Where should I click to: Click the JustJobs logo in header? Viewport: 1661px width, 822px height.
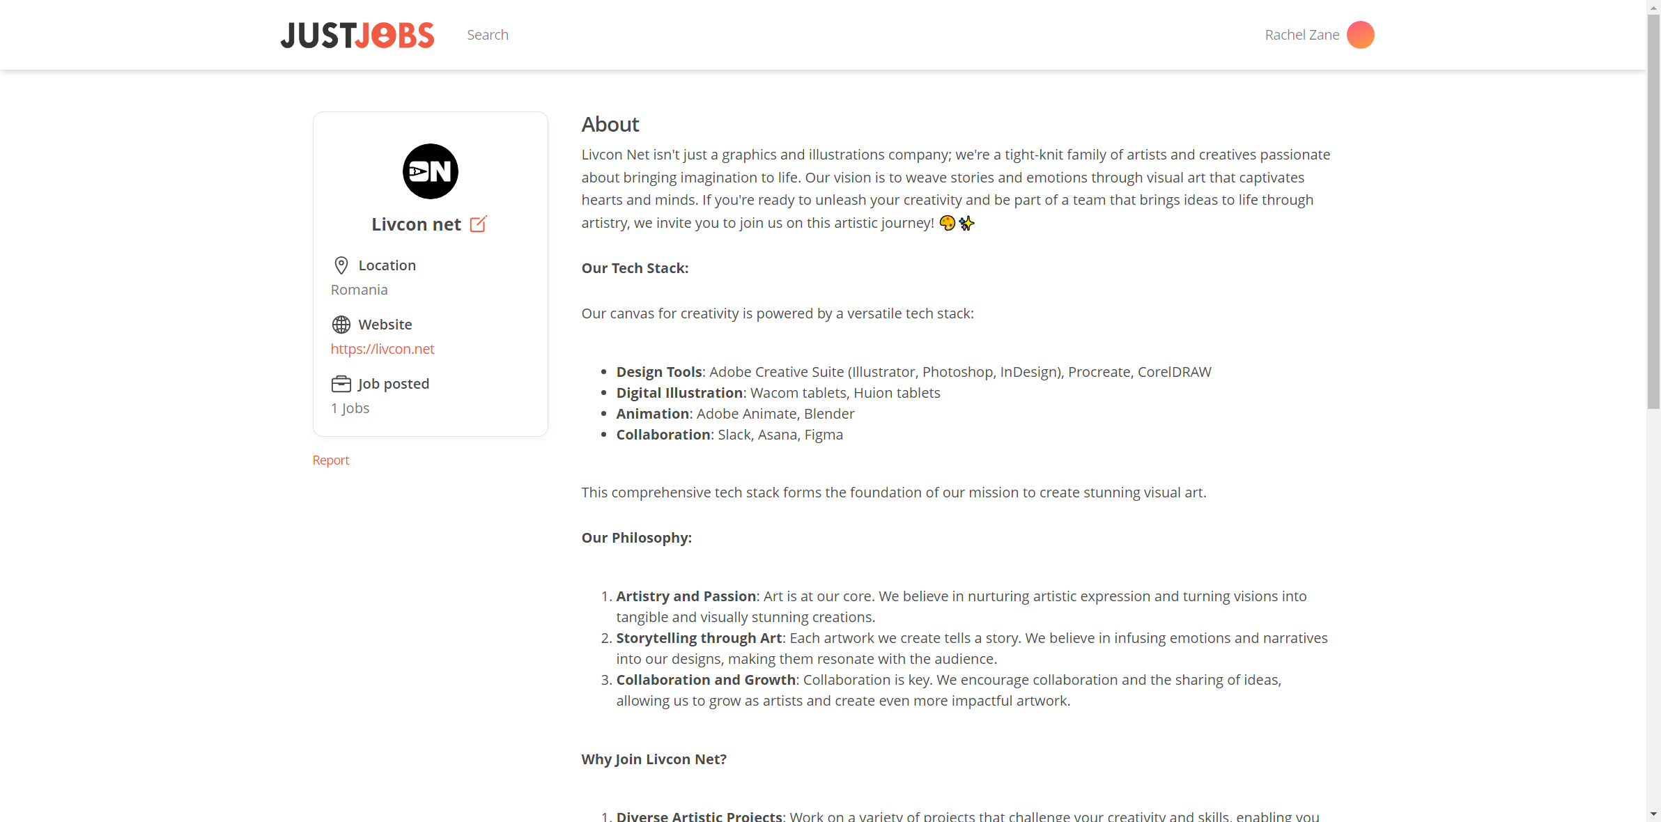pos(357,35)
